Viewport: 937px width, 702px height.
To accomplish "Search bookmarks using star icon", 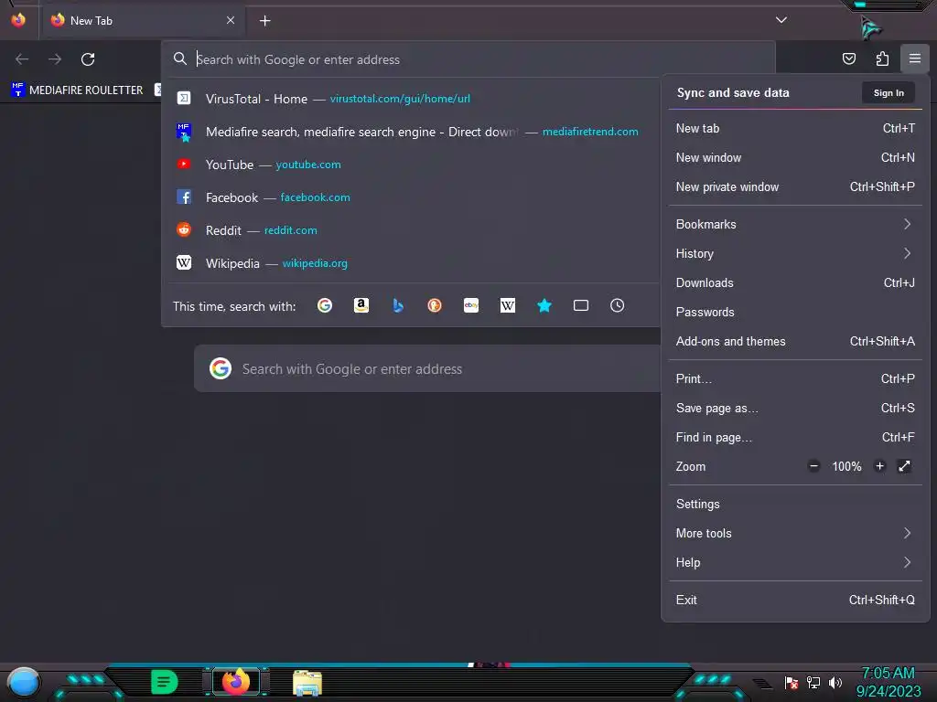I will (544, 305).
